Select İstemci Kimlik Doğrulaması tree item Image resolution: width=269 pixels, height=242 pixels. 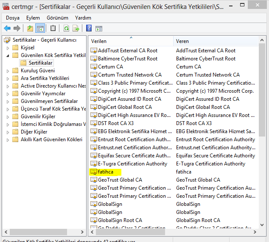[53, 124]
